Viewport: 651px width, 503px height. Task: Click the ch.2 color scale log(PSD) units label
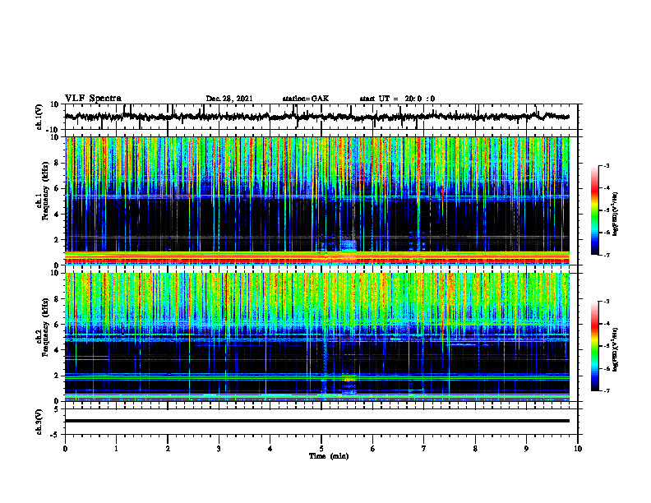(x=616, y=349)
